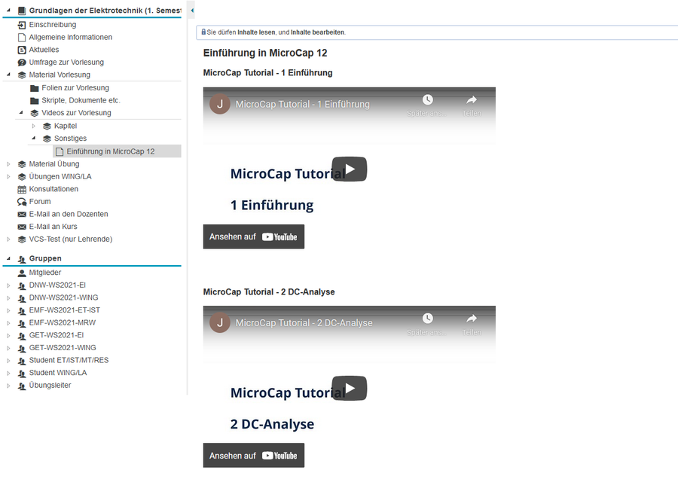Viewport: 678px width, 479px height.
Task: Click the lock icon in permissions notice
Action: click(x=203, y=32)
